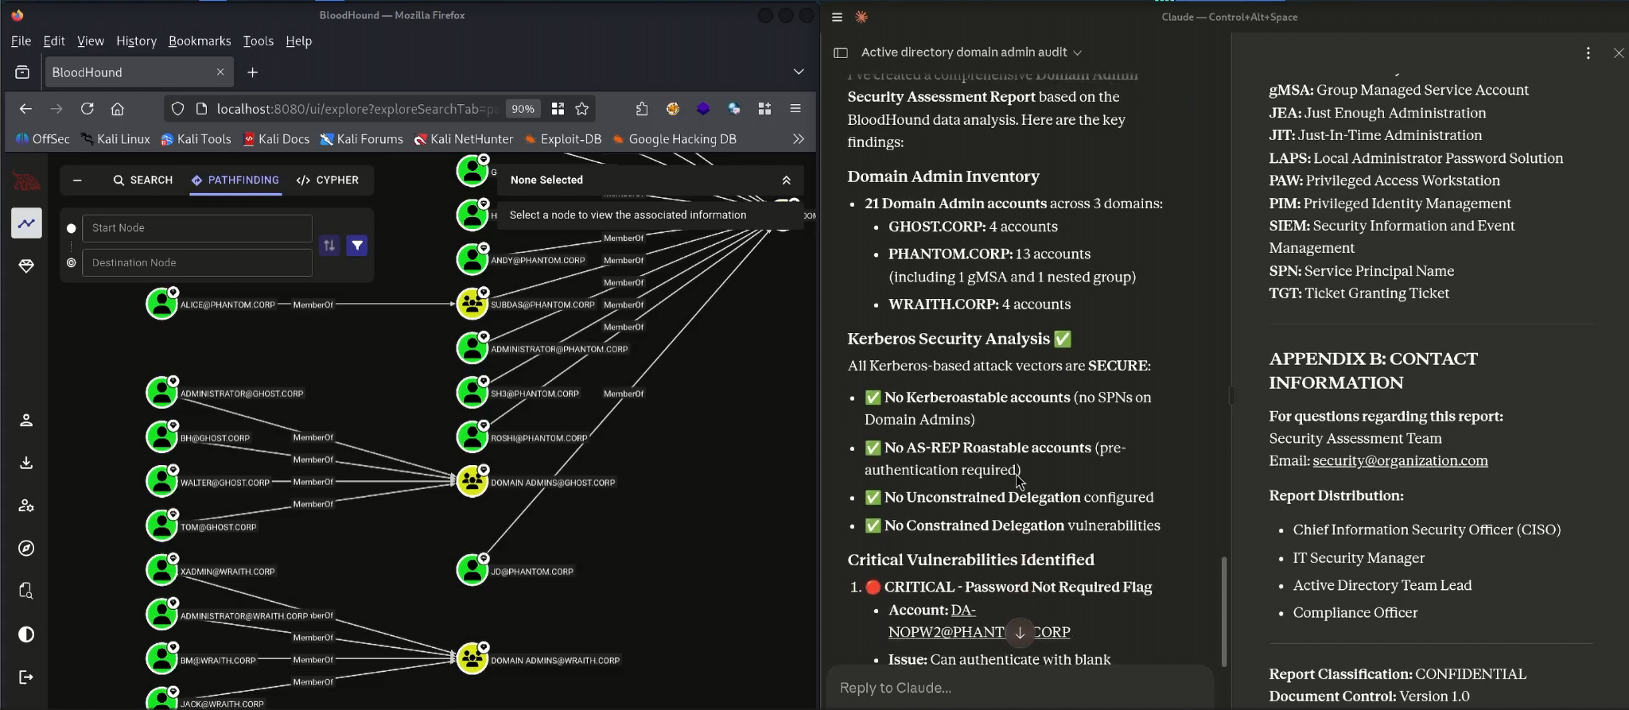Open the security@organization.com email link
The width and height of the screenshot is (1629, 710).
tap(1400, 461)
